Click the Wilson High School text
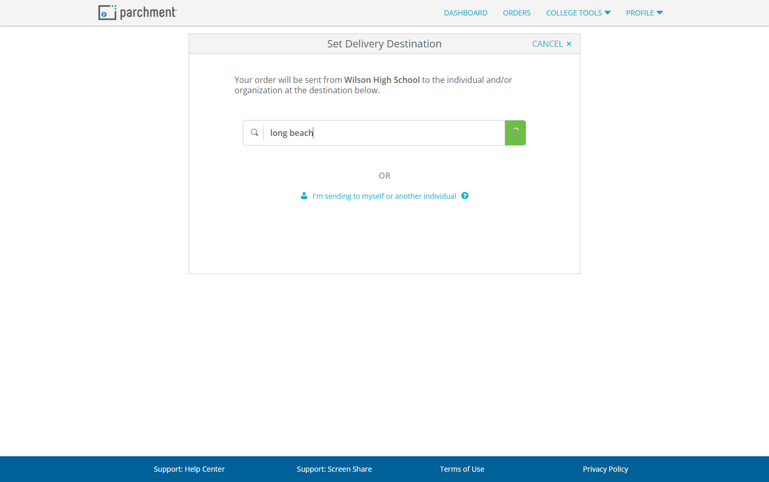The image size is (769, 482). point(382,80)
